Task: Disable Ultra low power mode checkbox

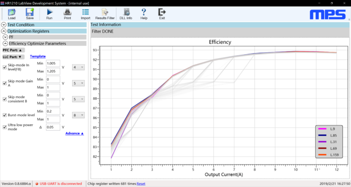Action: coord(5,127)
